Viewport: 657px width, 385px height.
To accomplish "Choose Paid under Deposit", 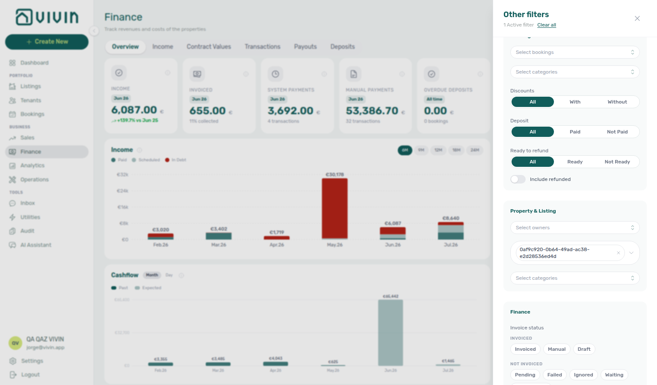I will point(575,132).
